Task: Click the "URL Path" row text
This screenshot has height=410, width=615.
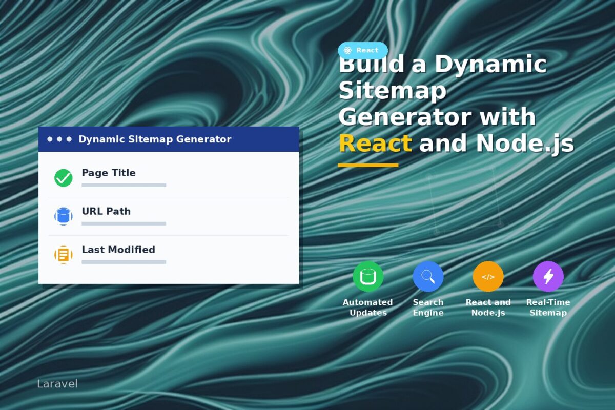Action: pyautogui.click(x=106, y=211)
